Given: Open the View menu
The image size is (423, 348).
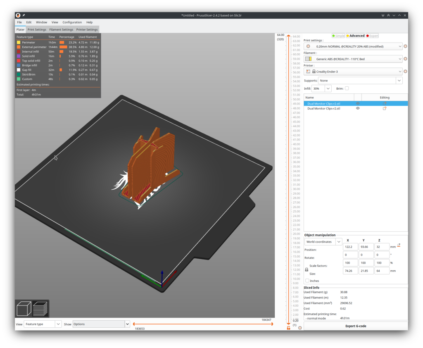Looking at the screenshot, I should (55, 22).
